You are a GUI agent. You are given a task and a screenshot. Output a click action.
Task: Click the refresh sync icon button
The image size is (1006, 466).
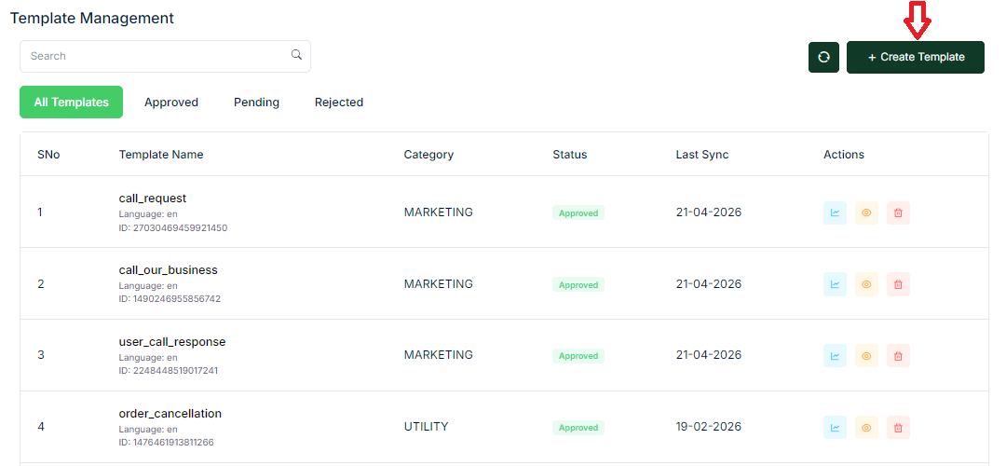pyautogui.click(x=823, y=57)
